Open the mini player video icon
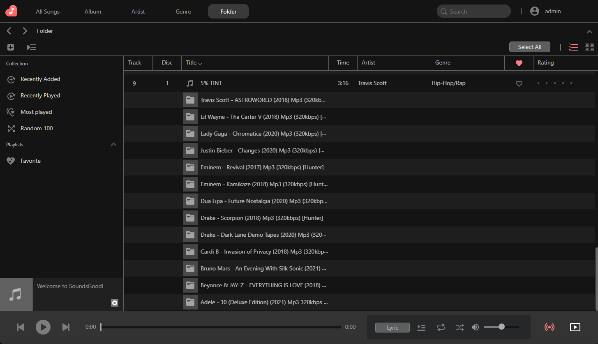This screenshot has width=598, height=344. (x=575, y=327)
